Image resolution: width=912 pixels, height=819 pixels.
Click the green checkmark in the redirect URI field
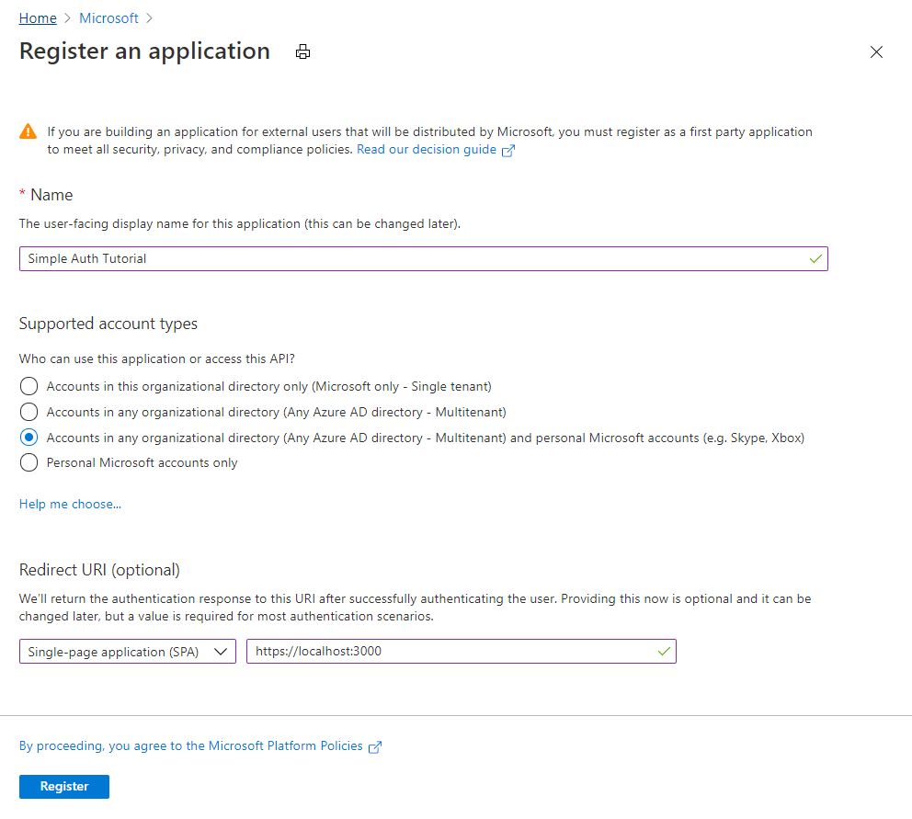click(x=664, y=652)
